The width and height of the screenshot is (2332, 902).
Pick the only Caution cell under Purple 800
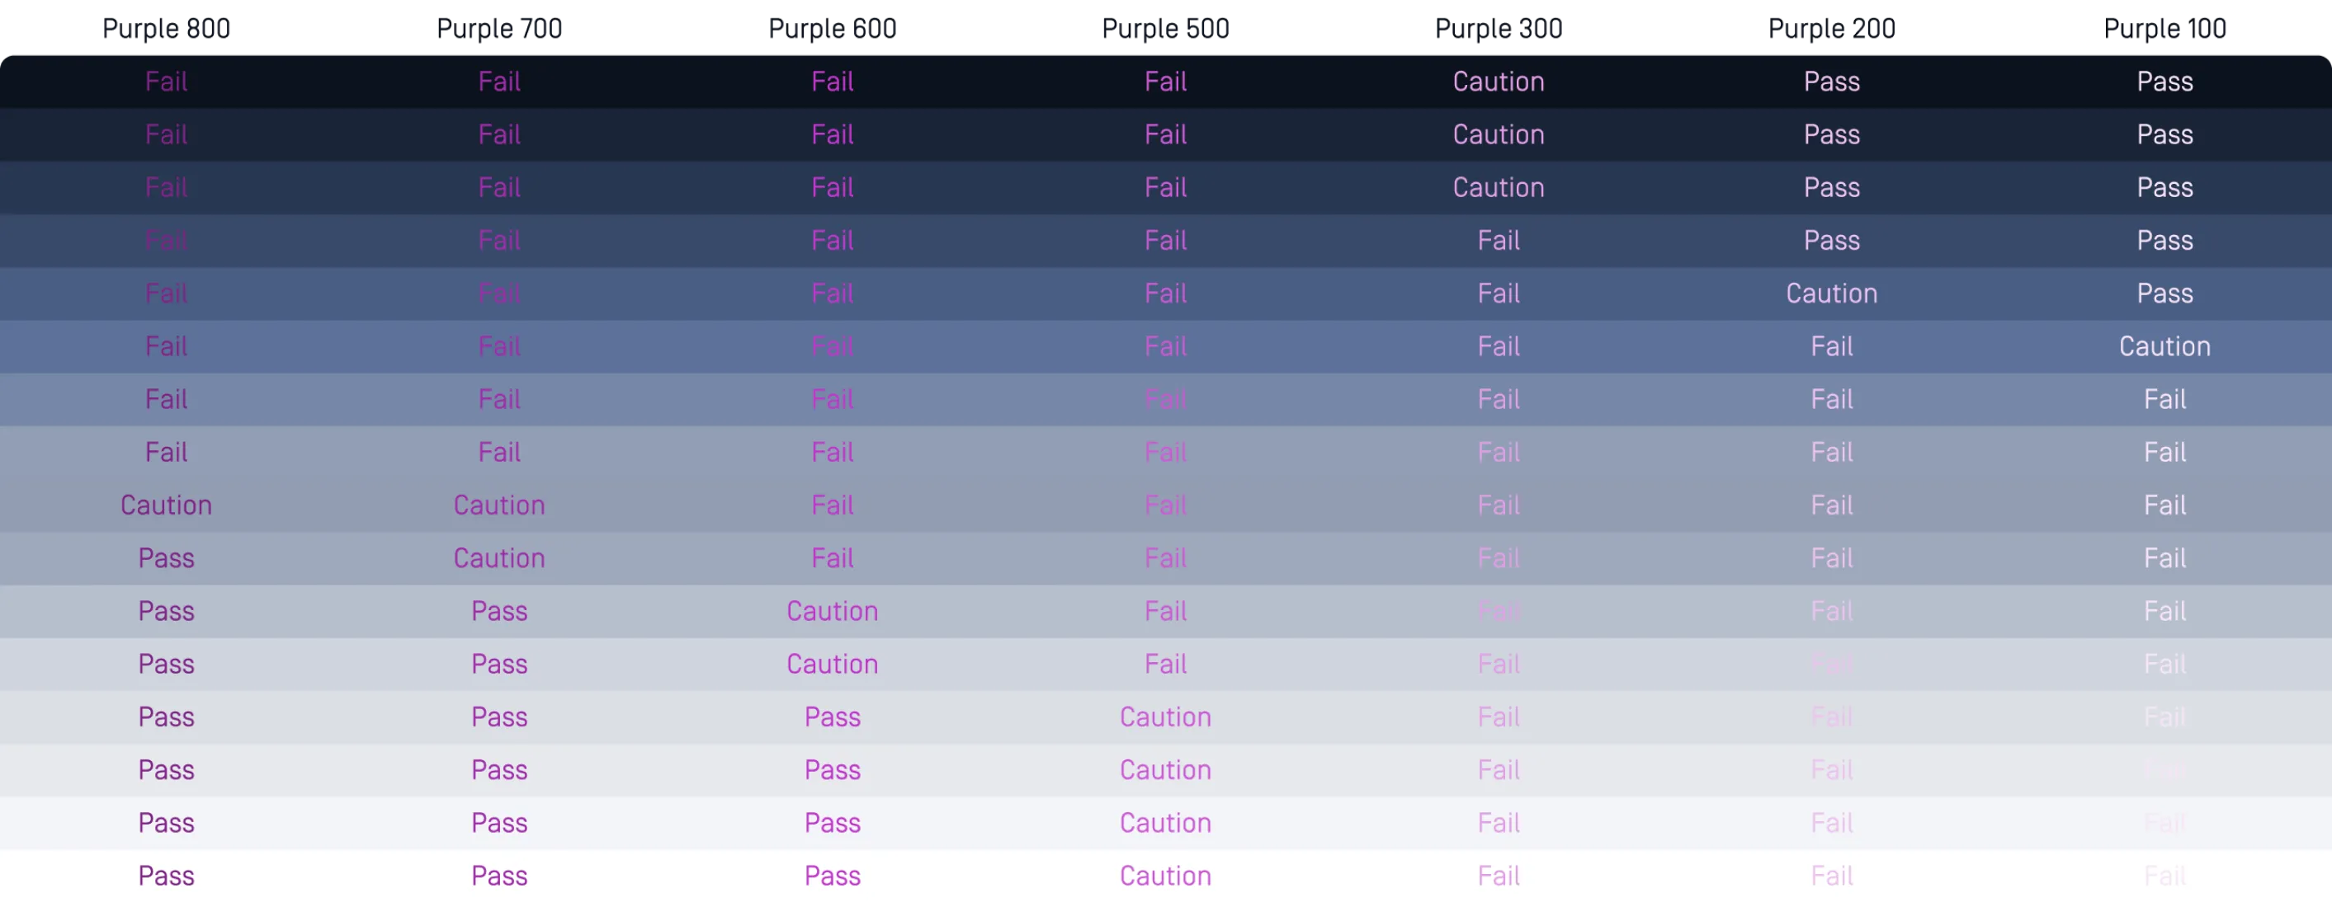click(x=167, y=505)
